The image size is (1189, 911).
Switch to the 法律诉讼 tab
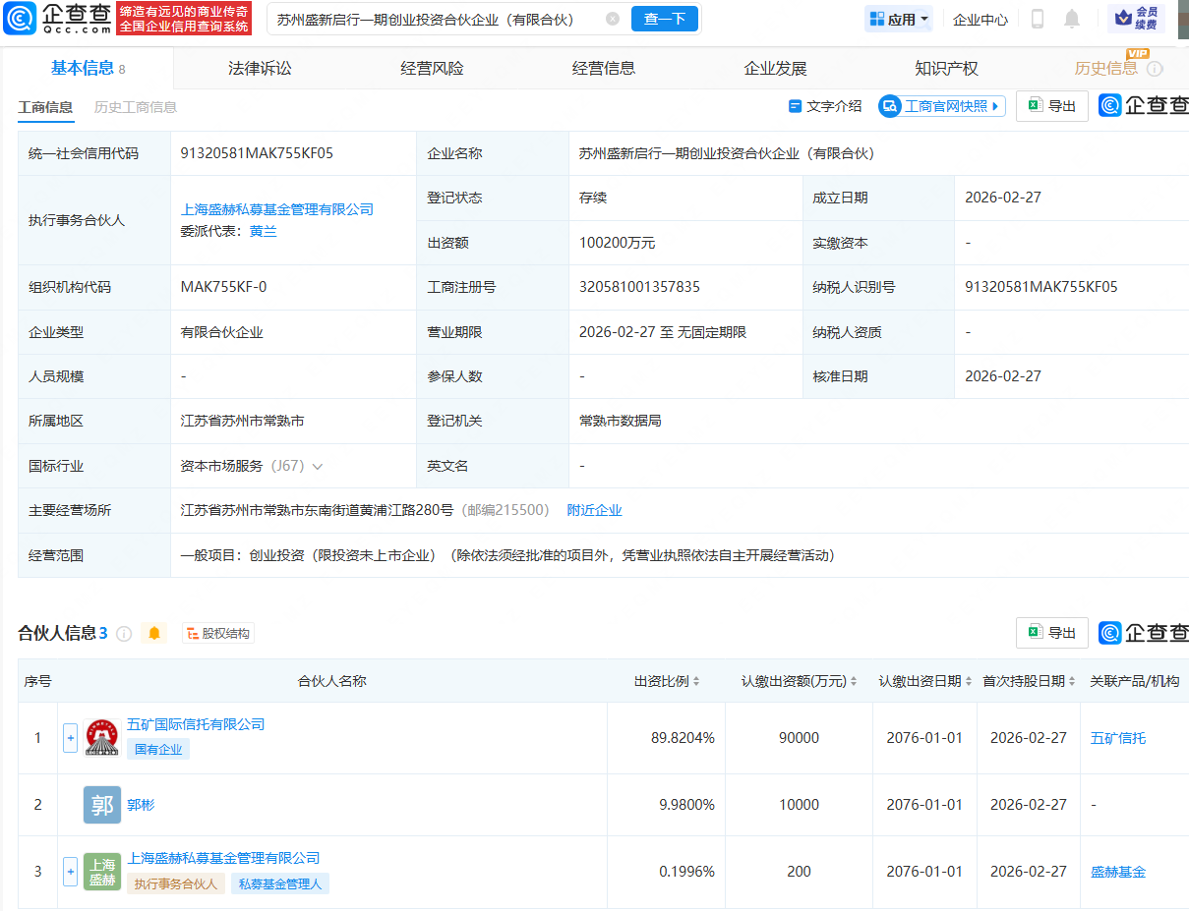click(x=260, y=69)
